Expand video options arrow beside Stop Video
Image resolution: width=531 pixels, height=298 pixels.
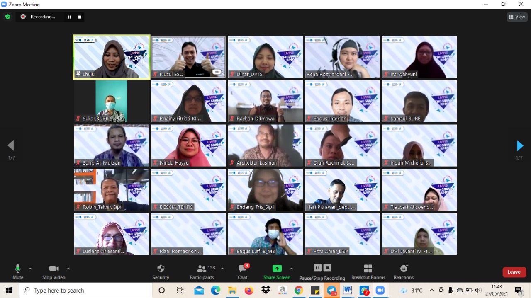[68, 269]
